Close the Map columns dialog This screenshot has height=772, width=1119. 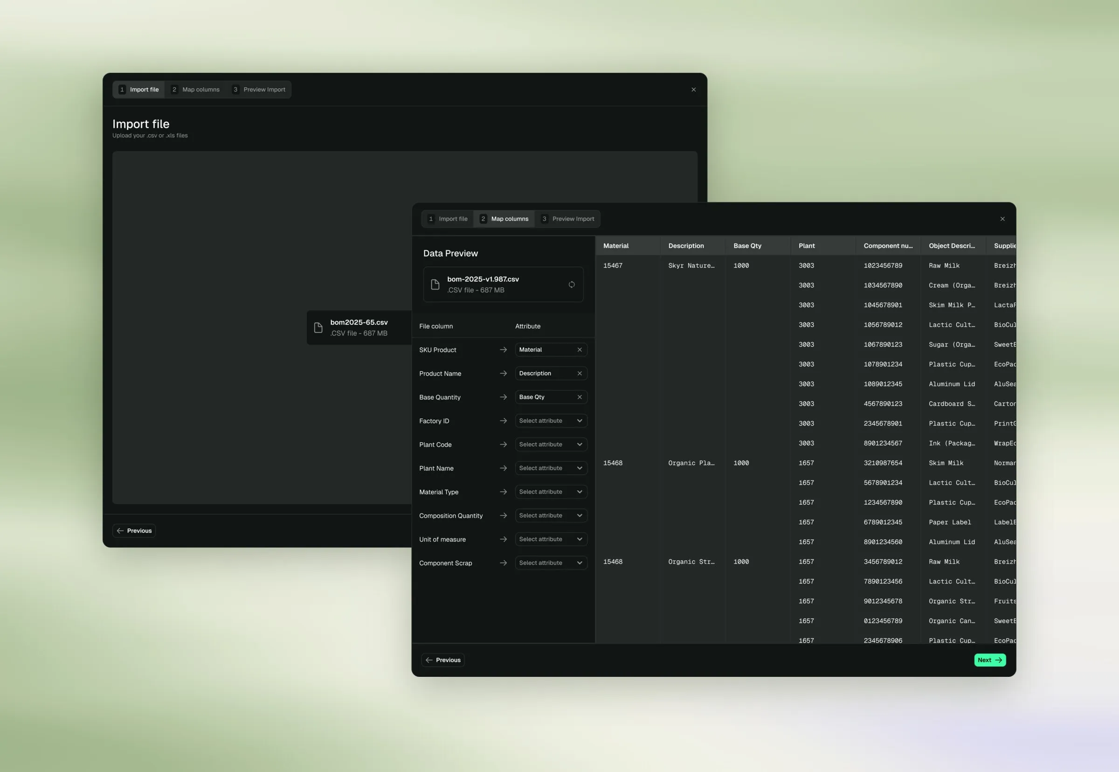pyautogui.click(x=1002, y=219)
